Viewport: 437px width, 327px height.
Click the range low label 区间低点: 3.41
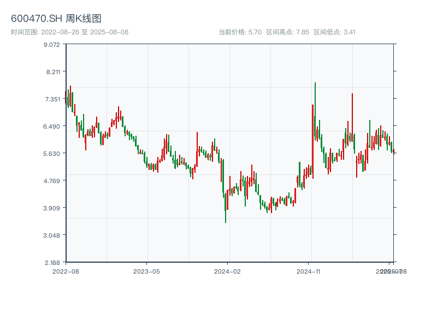[x=334, y=32]
